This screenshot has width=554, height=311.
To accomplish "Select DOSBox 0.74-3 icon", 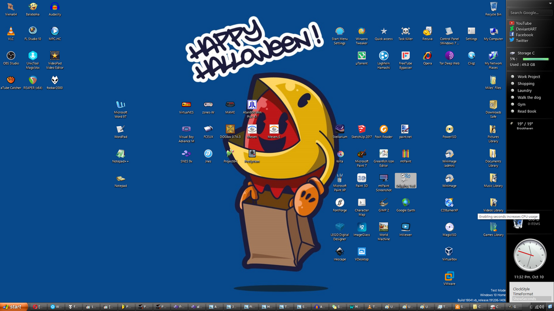I will point(230,131).
